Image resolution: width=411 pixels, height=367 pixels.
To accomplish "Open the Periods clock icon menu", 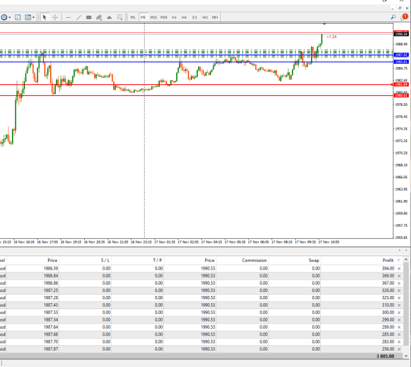I will click(4, 18).
